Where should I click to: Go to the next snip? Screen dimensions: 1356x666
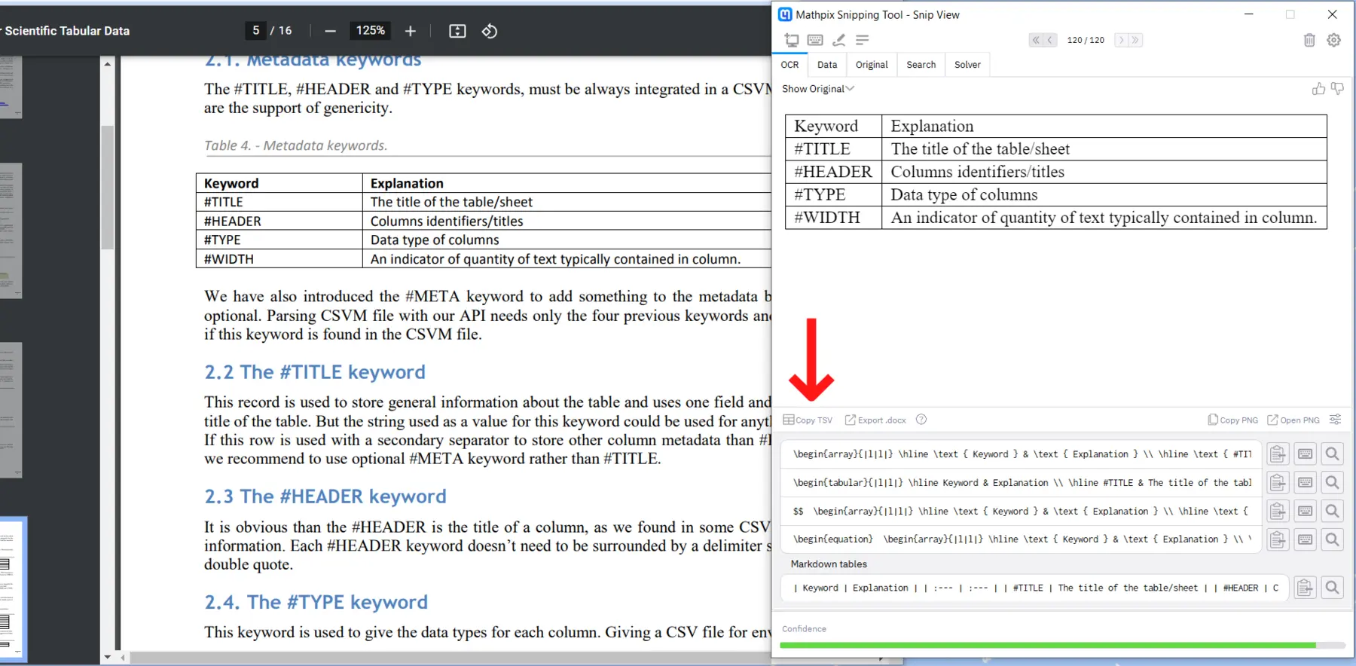(x=1121, y=40)
